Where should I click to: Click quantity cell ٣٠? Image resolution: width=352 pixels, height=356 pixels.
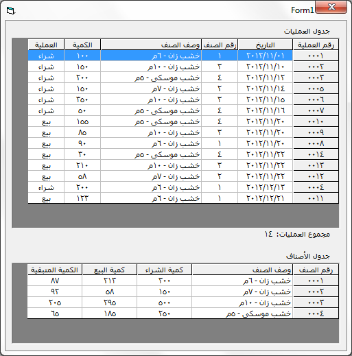tap(82, 154)
